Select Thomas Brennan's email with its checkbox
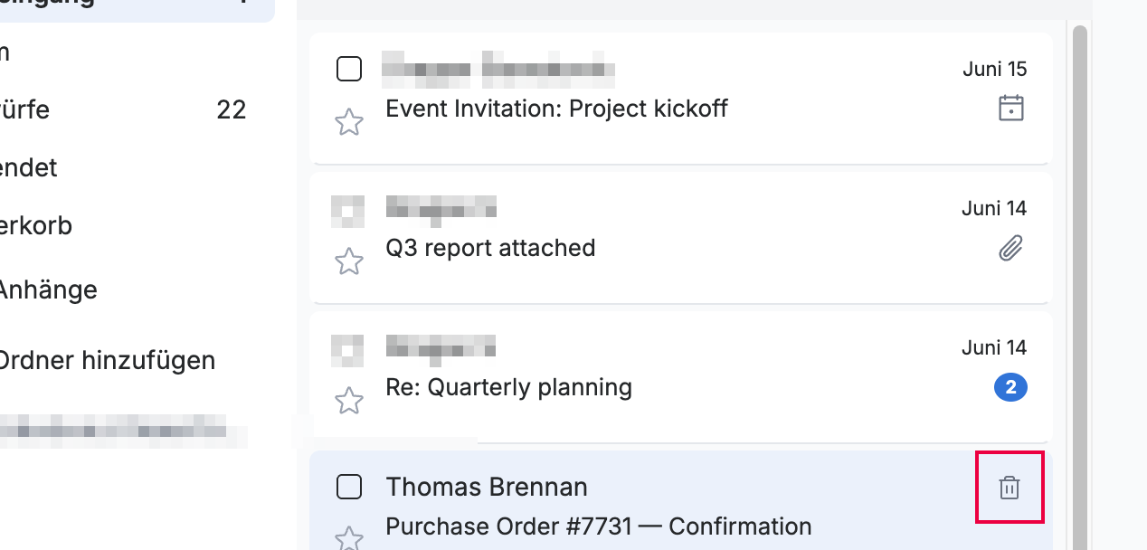This screenshot has width=1147, height=550. tap(349, 487)
